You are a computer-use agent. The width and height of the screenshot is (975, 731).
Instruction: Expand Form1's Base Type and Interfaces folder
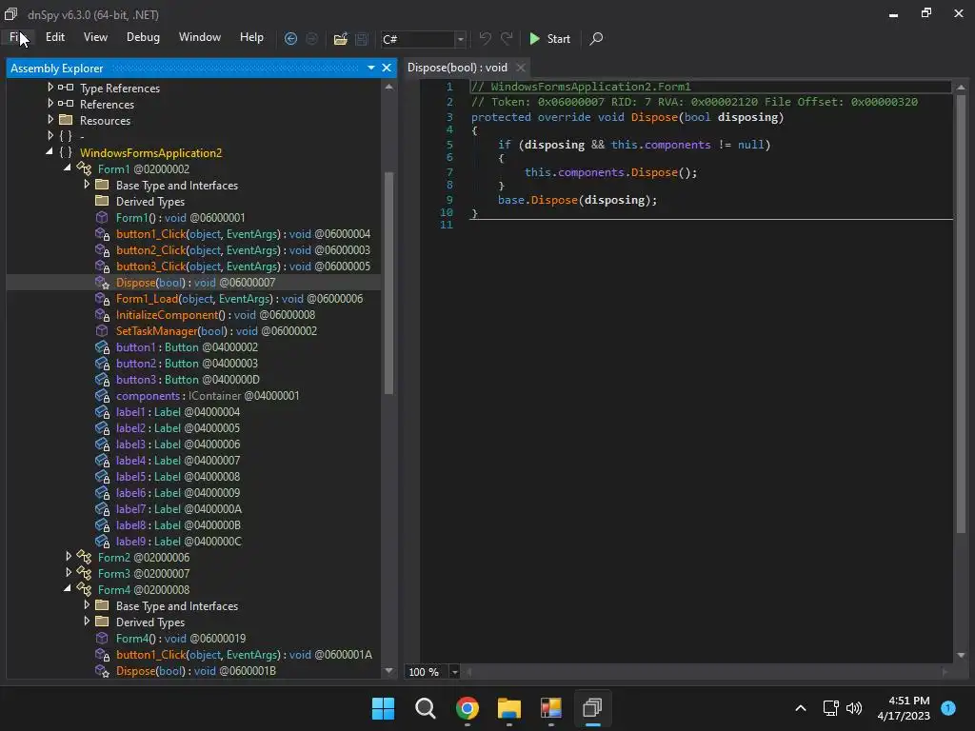pyautogui.click(x=87, y=185)
